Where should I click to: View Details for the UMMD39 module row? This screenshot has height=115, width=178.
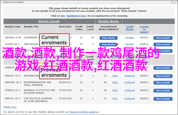coord(163,68)
